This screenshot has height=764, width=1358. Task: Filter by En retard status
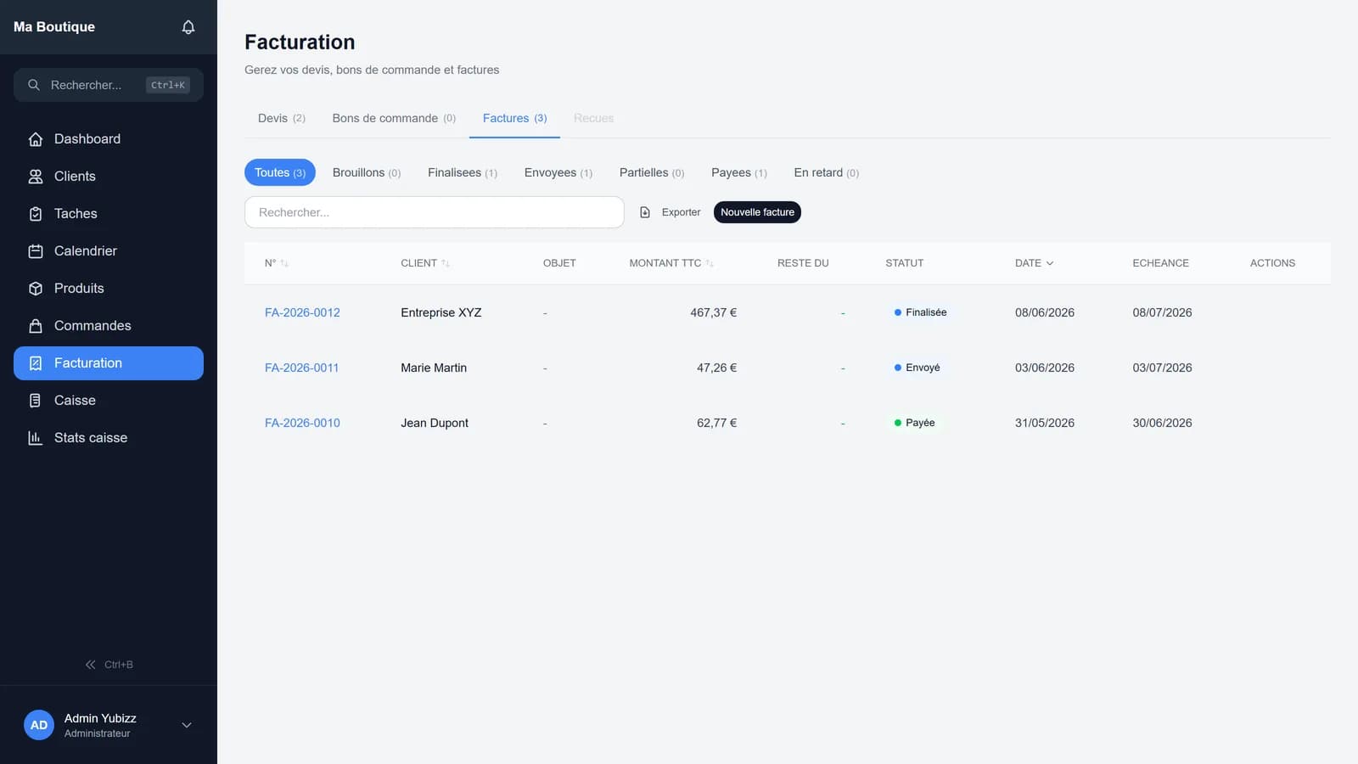coord(827,172)
